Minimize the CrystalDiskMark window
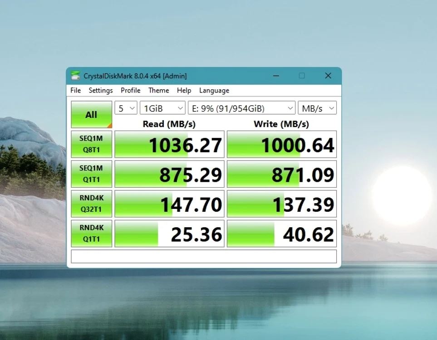437x340 pixels. pyautogui.click(x=276, y=76)
